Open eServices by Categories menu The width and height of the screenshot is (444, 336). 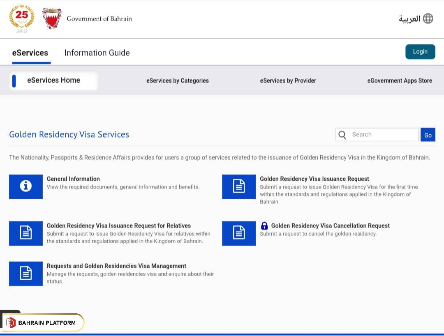pos(178,81)
